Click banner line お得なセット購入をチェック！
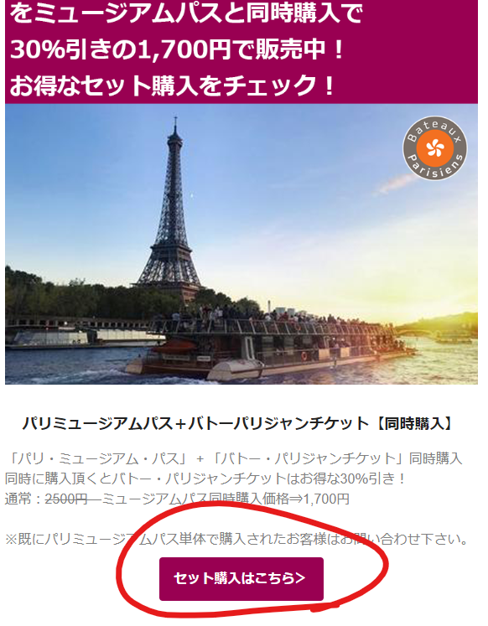Screen dimensions: 488x626 [172, 85]
